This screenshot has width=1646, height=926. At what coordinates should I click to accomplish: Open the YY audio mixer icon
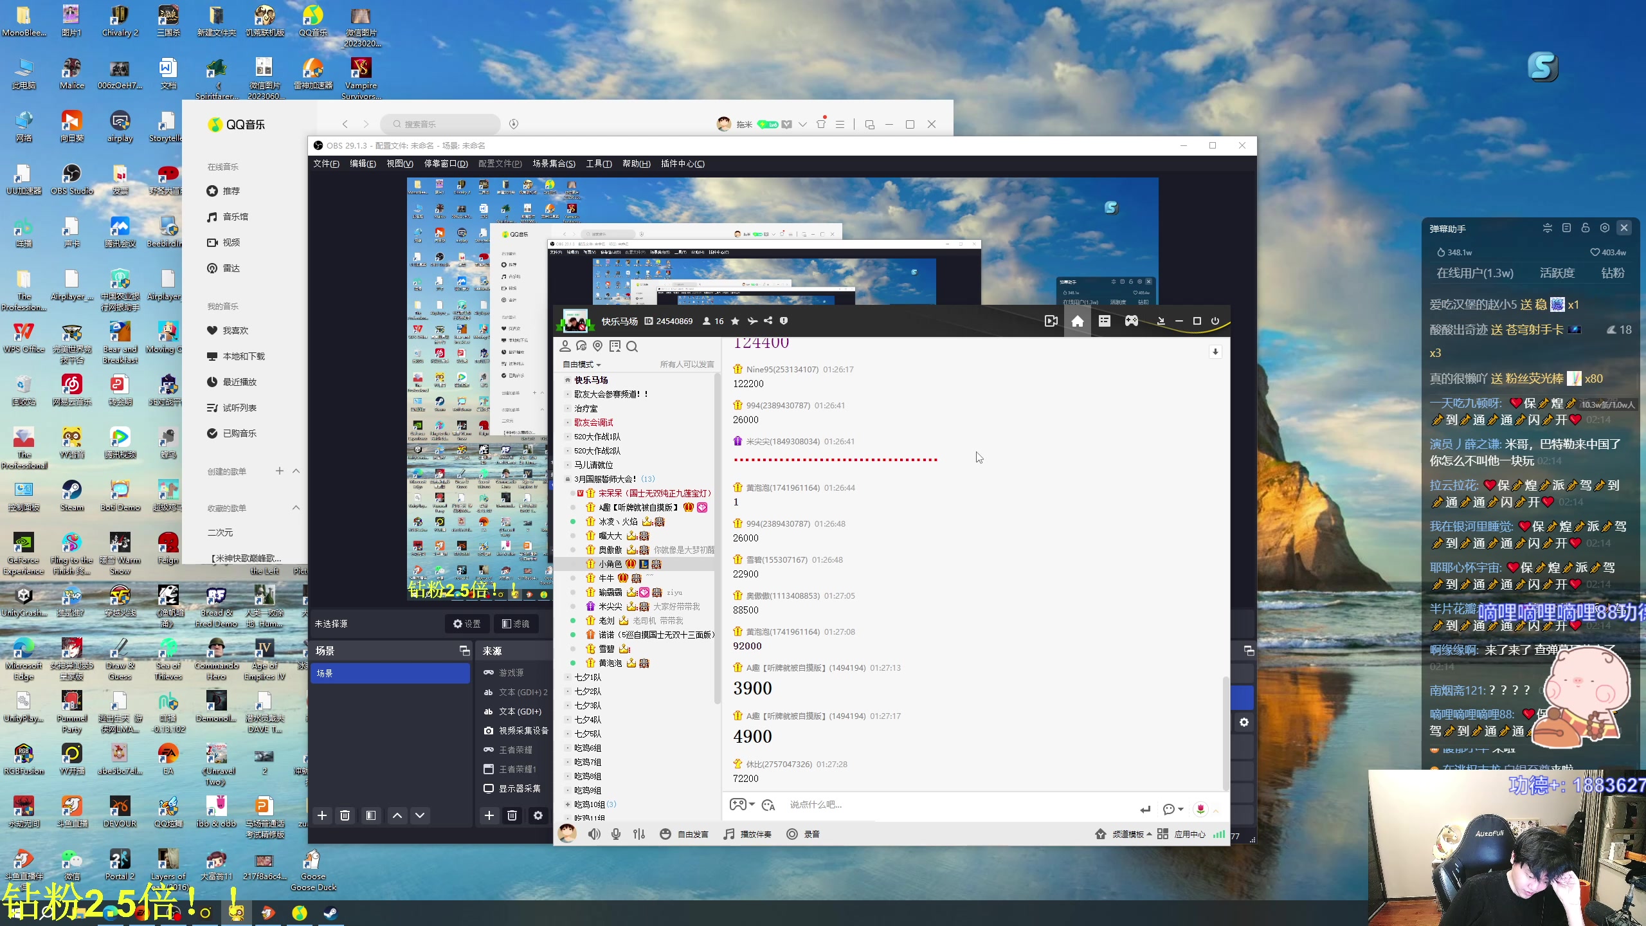click(x=638, y=834)
